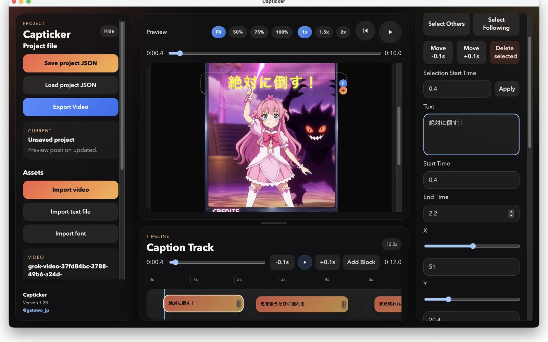Click the caption overlay text in preview
Image resolution: width=548 pixels, height=342 pixels.
click(x=271, y=82)
